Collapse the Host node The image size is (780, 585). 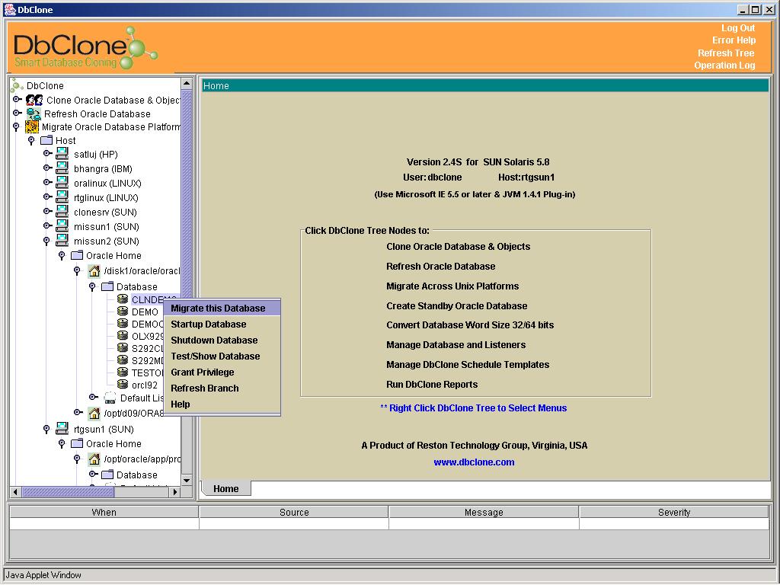pos(31,141)
